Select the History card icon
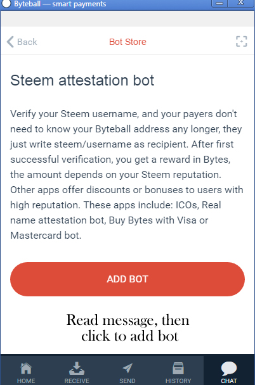The height and width of the screenshot is (385, 255). click(x=178, y=369)
